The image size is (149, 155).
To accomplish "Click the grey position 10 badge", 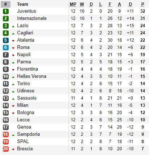I will 6,76.
